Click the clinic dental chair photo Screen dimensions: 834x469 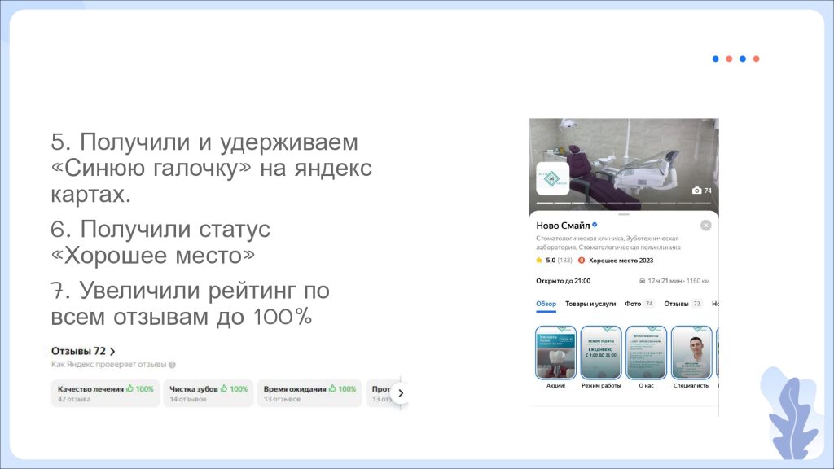coord(624,164)
